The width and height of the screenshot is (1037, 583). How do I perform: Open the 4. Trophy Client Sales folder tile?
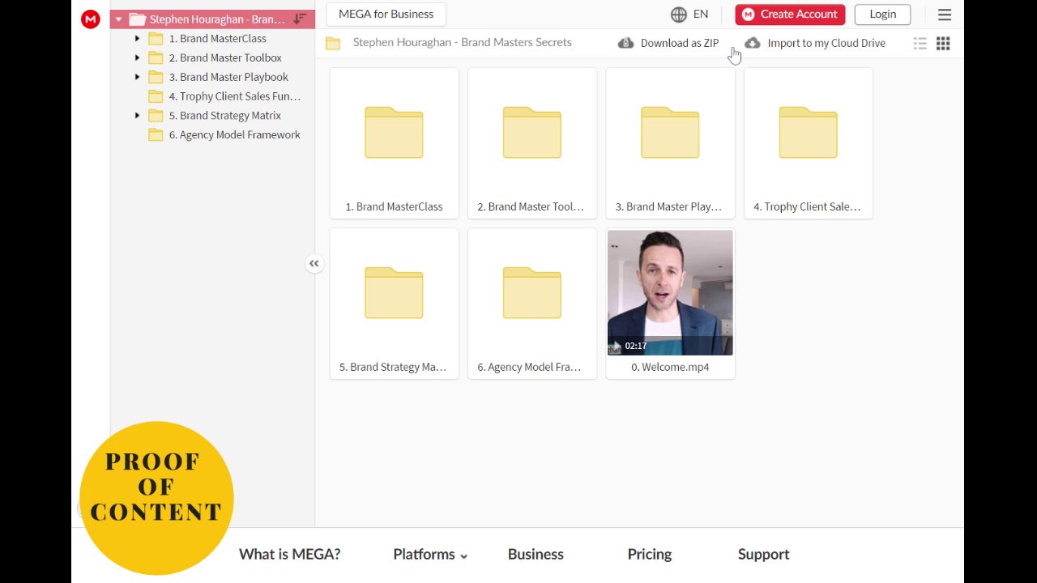809,143
